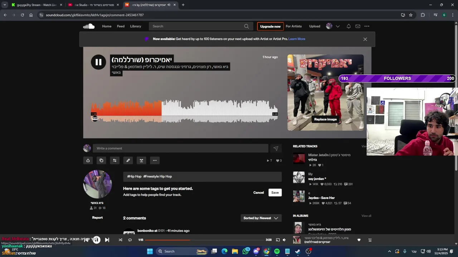
Task: Open browser tab search dropdown
Action: tap(5, 5)
